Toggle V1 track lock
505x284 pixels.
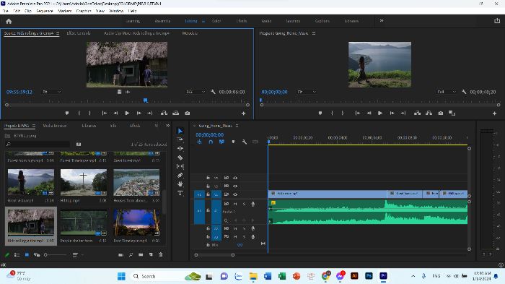pyautogui.click(x=208, y=194)
